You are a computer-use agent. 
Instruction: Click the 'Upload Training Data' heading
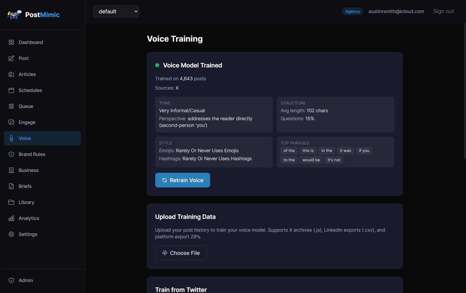point(185,217)
